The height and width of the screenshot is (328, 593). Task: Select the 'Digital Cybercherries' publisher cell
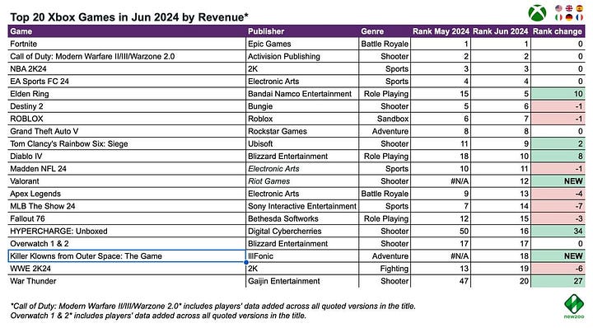302,231
